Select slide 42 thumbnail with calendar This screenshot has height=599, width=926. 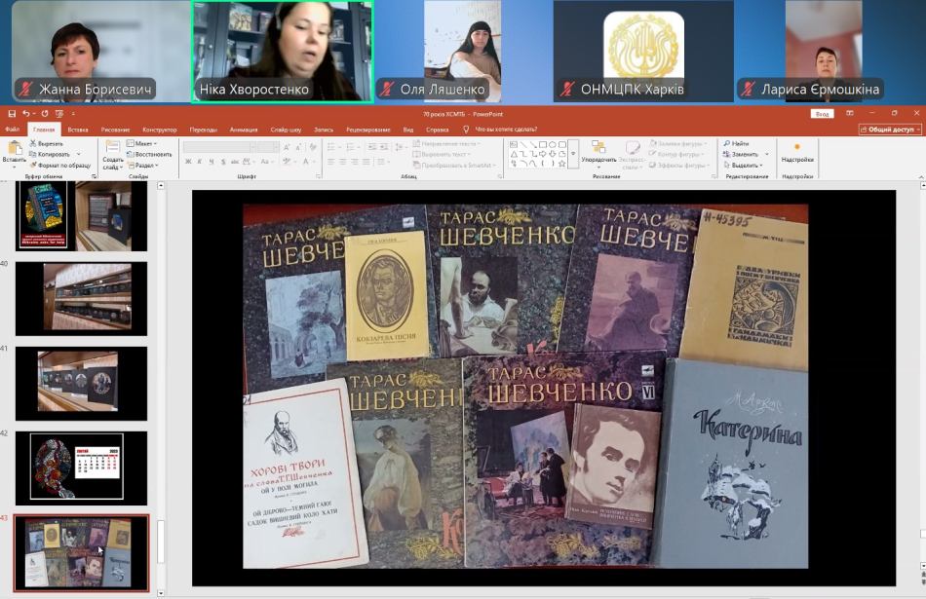[x=81, y=468]
